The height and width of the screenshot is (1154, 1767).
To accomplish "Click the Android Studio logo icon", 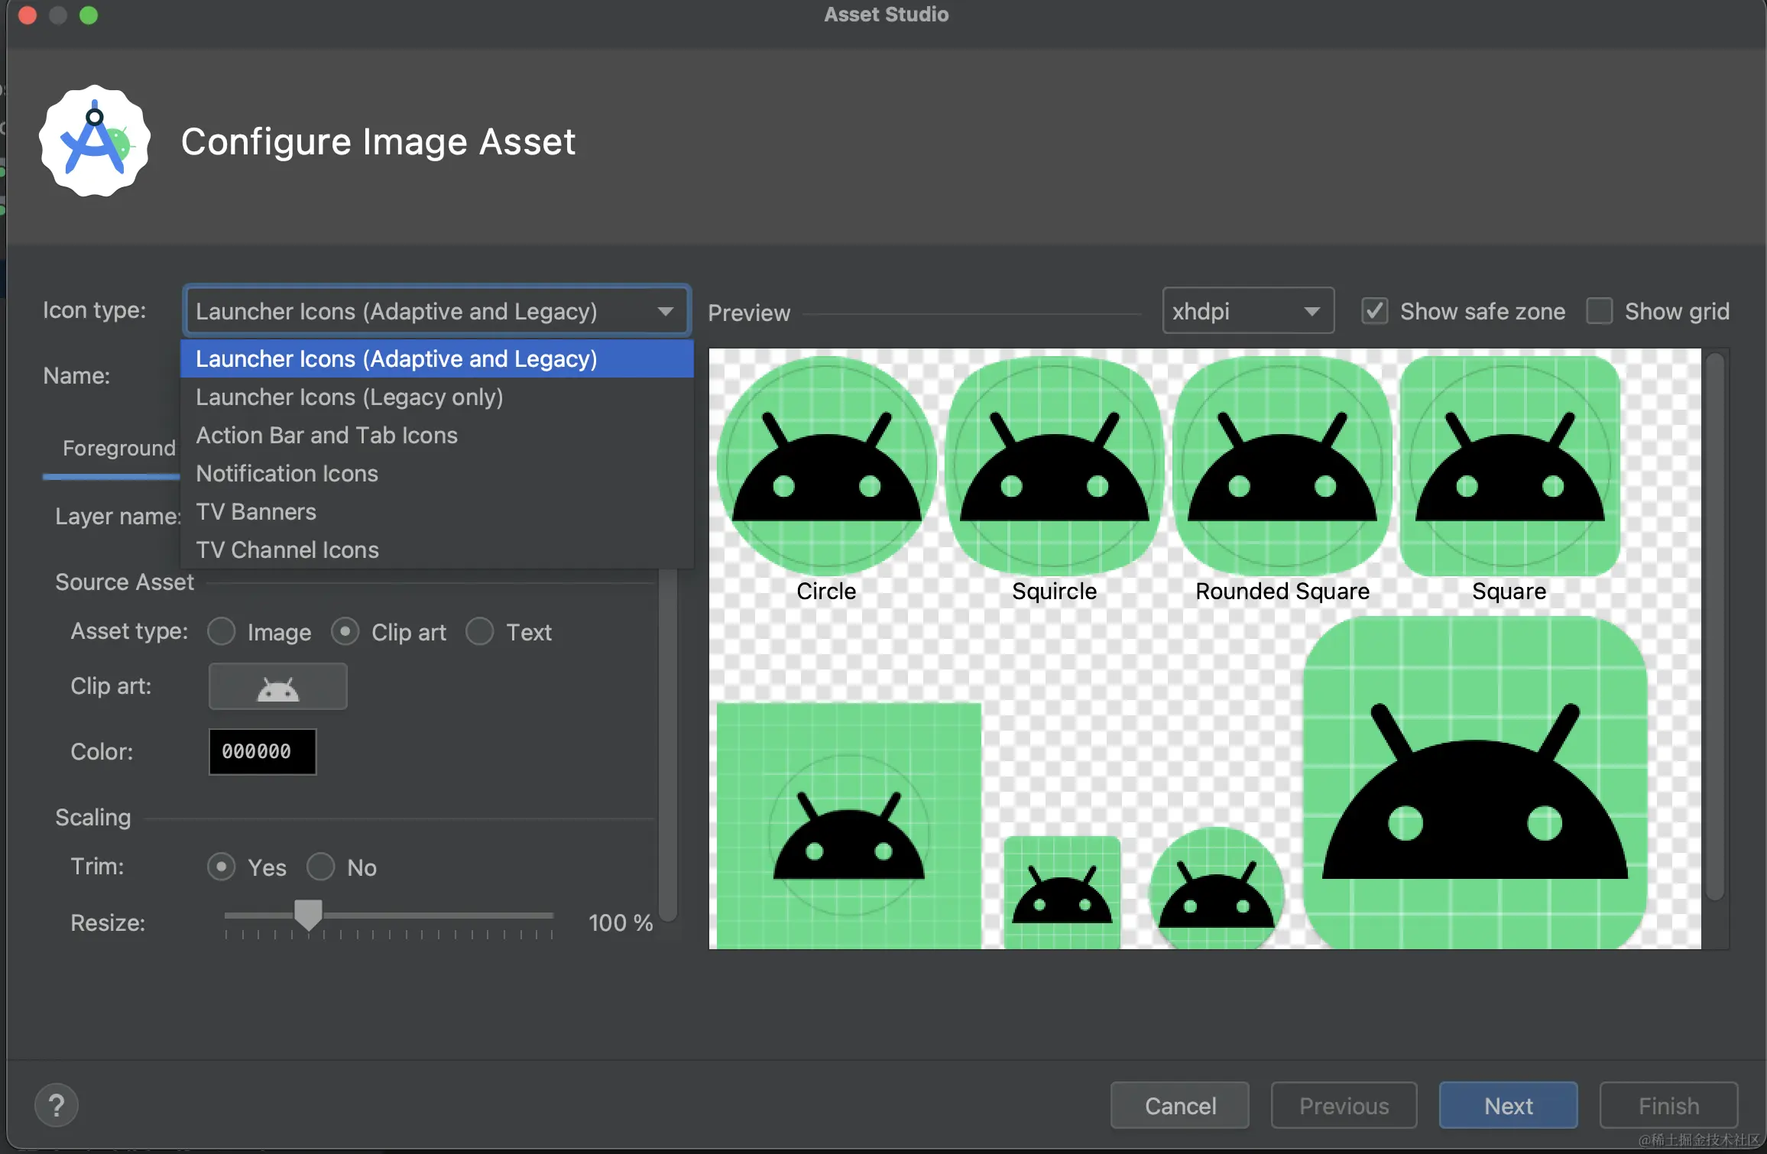I will 95,141.
